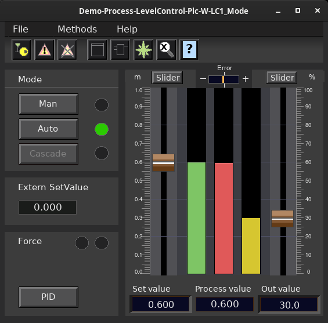The image size is (328, 323).
Task: Open alarm block with warning triangle icon
Action: [44, 49]
